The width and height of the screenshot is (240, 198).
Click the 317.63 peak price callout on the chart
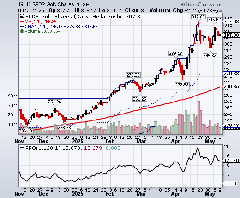[x=198, y=17]
